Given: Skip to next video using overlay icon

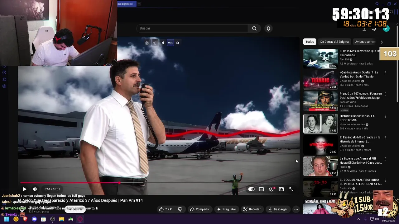Looking at the screenshot, I should pyautogui.click(x=163, y=43).
